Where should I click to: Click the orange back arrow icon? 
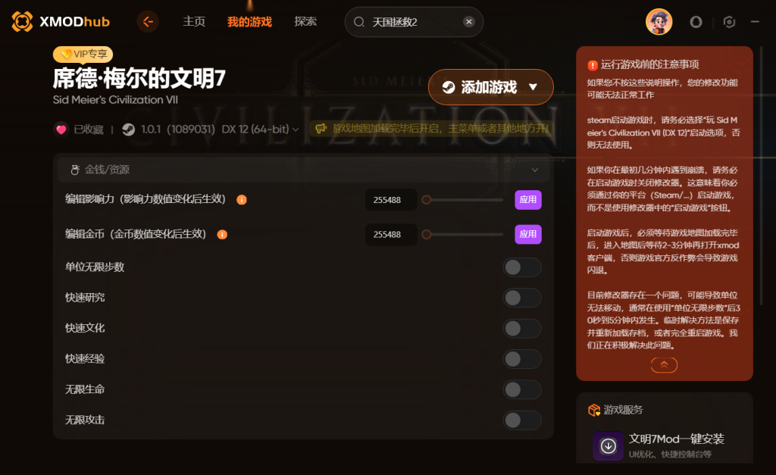click(x=148, y=22)
